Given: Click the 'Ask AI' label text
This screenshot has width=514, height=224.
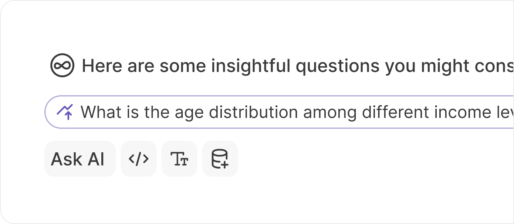Looking at the screenshot, I should 78,159.
